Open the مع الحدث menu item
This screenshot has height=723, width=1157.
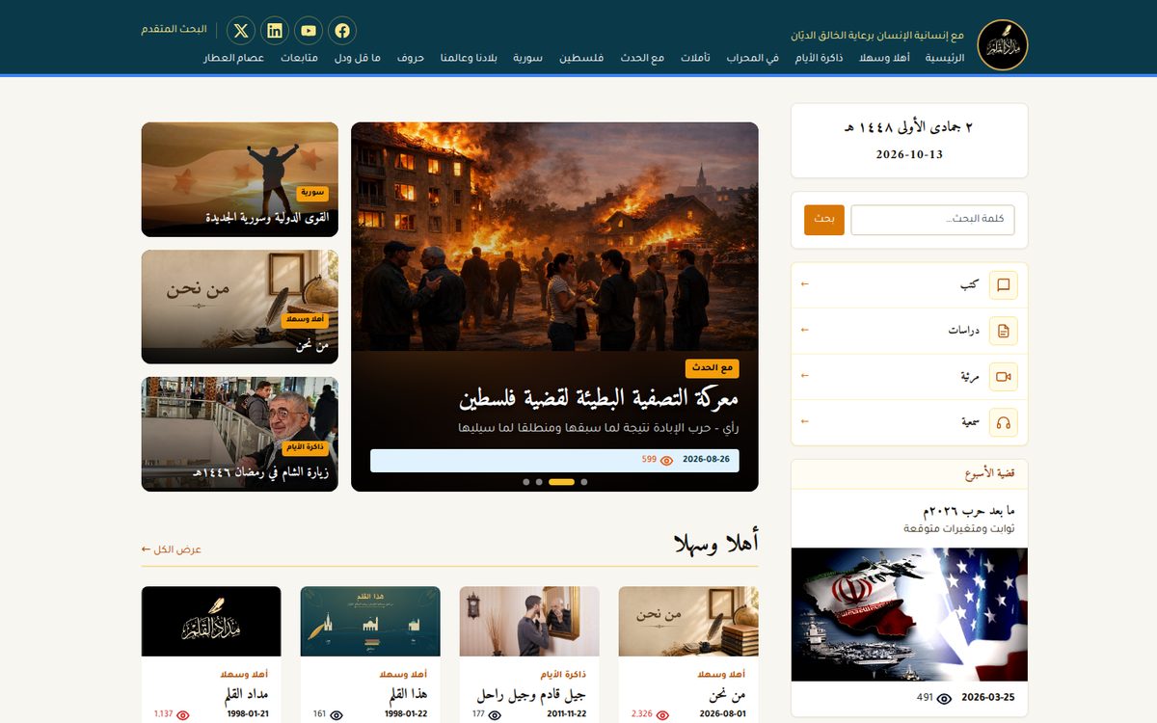(642, 58)
